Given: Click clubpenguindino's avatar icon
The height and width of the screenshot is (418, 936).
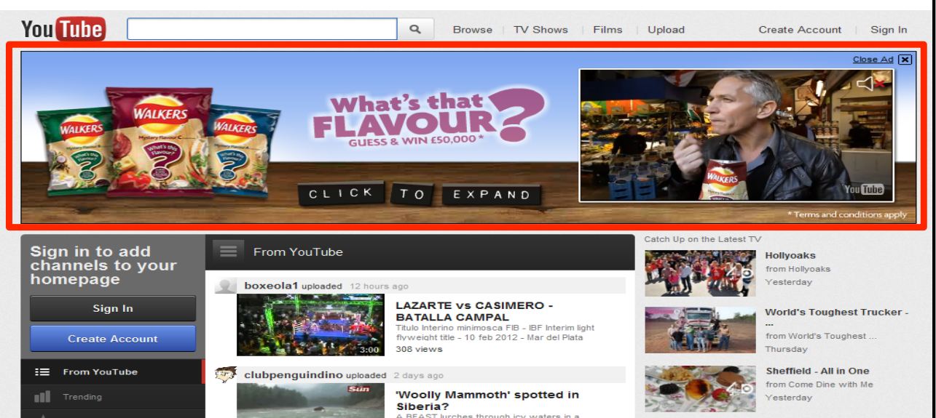Looking at the screenshot, I should click(227, 375).
